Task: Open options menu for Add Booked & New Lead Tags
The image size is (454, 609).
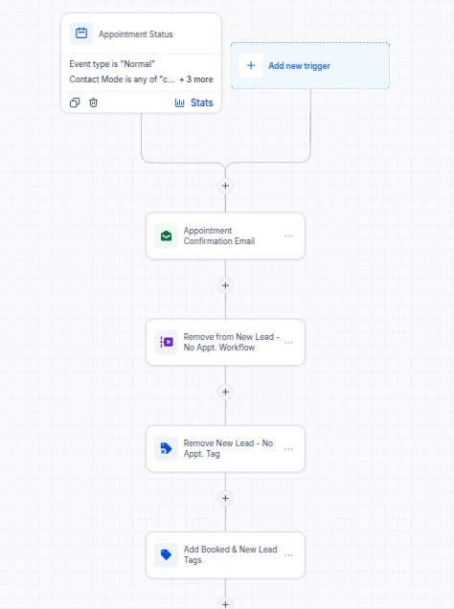Action: point(288,555)
